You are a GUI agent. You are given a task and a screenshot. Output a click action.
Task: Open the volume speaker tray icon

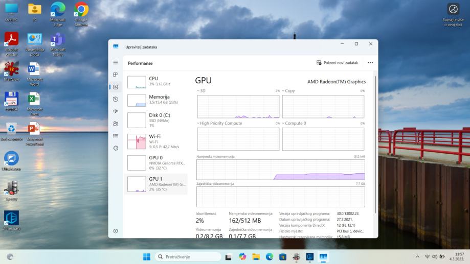pos(435,257)
